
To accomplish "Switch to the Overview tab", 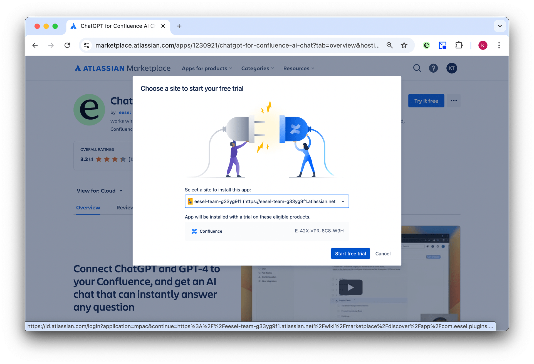I will [x=88, y=208].
